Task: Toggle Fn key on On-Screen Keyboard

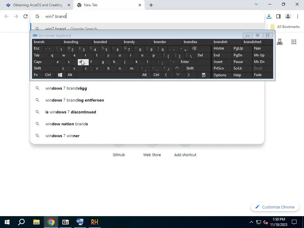Action: tap(38, 75)
